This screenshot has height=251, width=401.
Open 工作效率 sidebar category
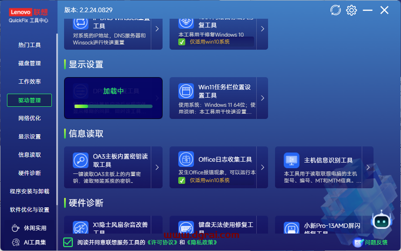coord(29,81)
